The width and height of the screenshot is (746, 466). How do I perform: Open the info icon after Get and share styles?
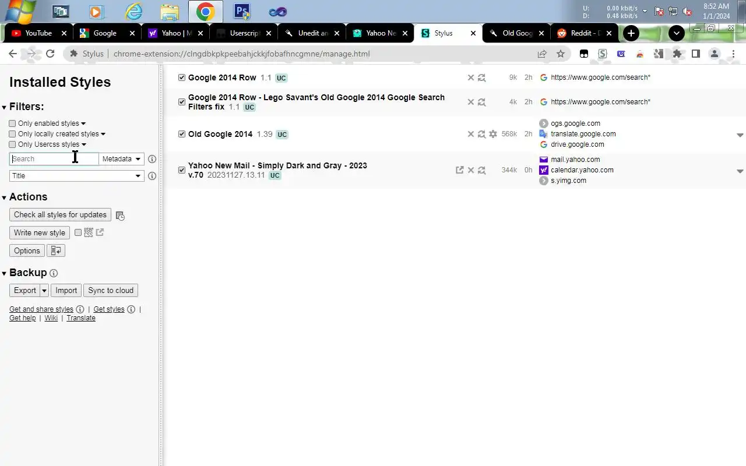80,309
